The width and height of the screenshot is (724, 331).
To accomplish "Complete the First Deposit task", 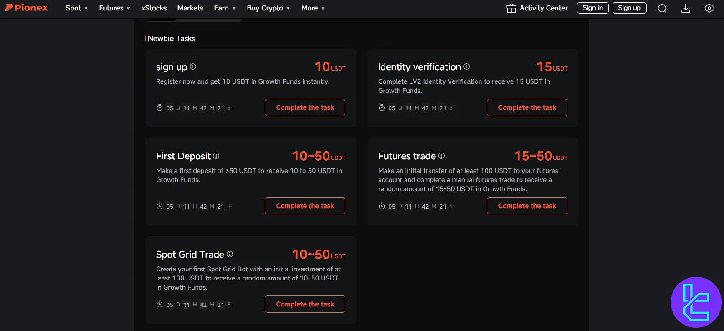I will tap(305, 206).
